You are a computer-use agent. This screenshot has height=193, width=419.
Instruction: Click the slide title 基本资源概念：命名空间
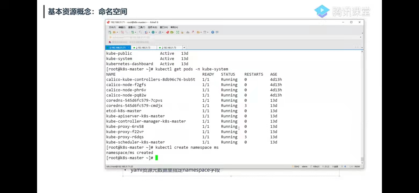click(x=88, y=12)
